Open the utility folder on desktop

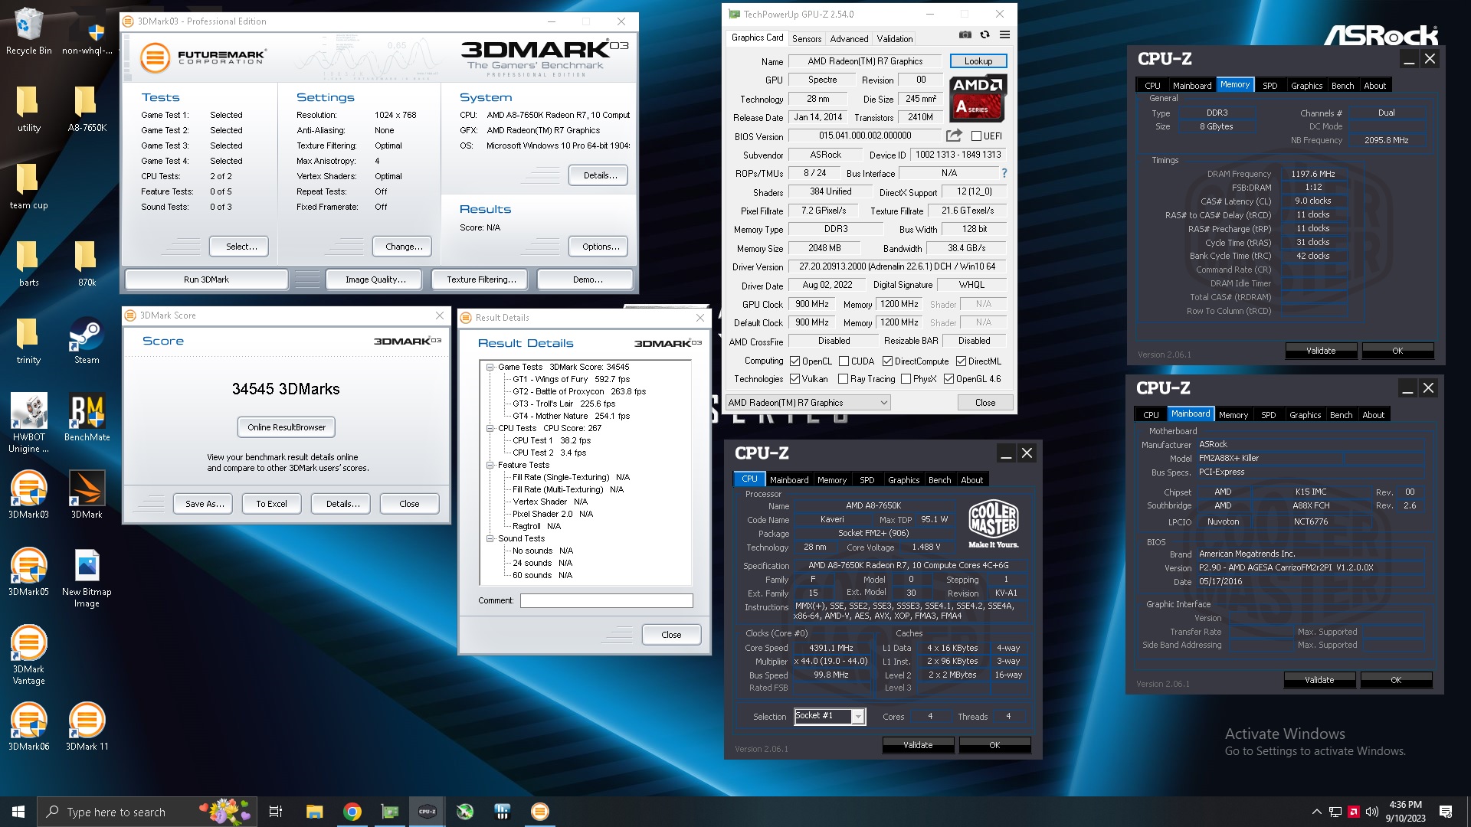click(28, 109)
